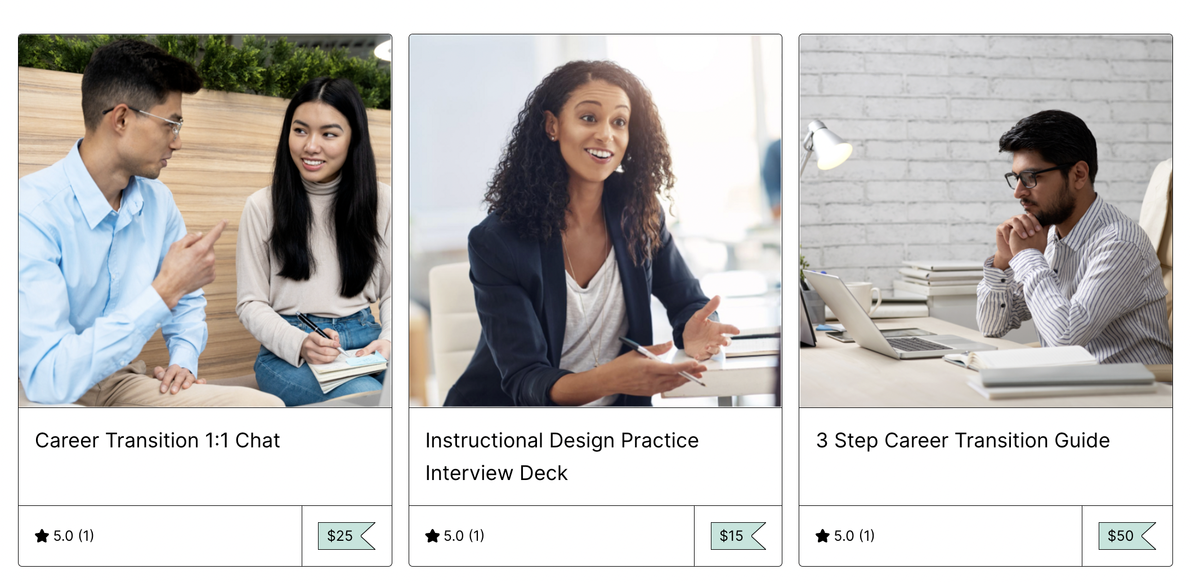This screenshot has height=583, width=1191.
Task: Click the laptop in third card photo
Action: pos(878,321)
